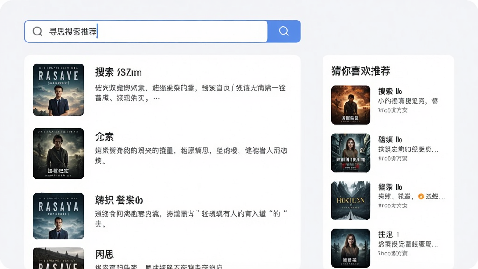The image size is (478, 269).
Task: Click the orange badge icon in third recommendation
Action: 421,197
